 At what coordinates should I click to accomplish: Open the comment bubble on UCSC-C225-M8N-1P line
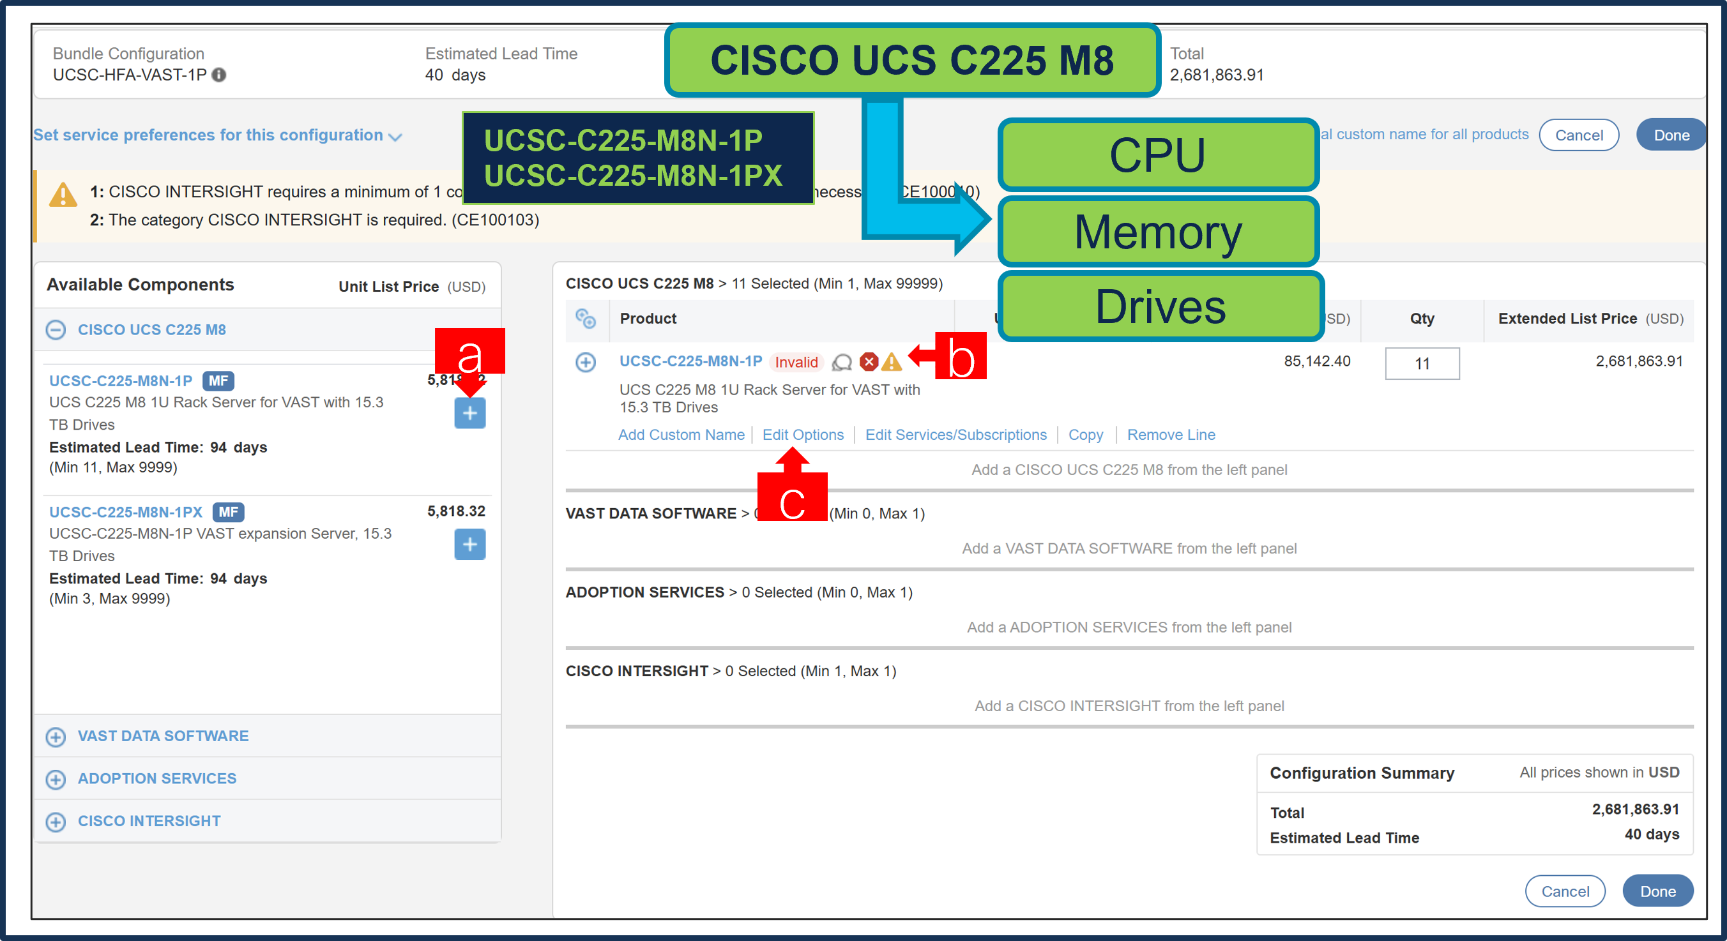pyautogui.click(x=841, y=363)
